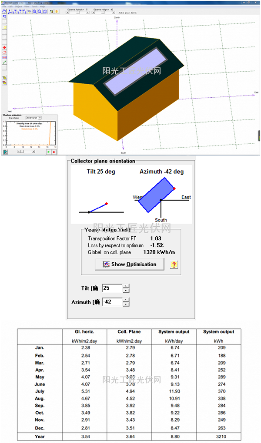Select the red move arrows tool

tap(4, 47)
